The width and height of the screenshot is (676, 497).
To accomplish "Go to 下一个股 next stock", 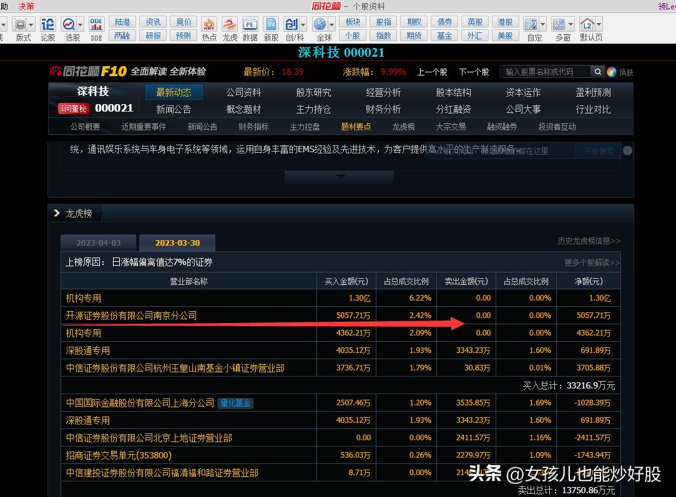I will [474, 72].
